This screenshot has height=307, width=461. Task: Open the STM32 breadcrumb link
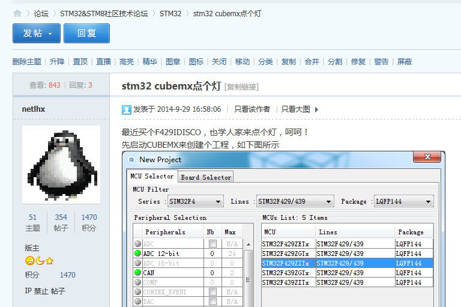[x=170, y=14]
